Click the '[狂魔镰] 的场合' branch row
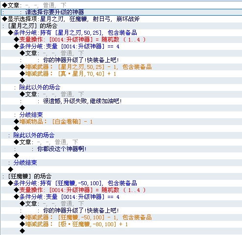242x235 pixels. [x=121, y=176]
